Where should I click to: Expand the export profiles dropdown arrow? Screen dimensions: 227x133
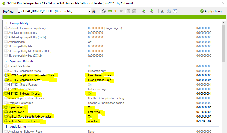point(148,11)
